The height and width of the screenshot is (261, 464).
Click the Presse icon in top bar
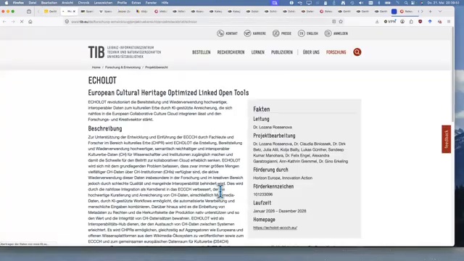coord(275,33)
